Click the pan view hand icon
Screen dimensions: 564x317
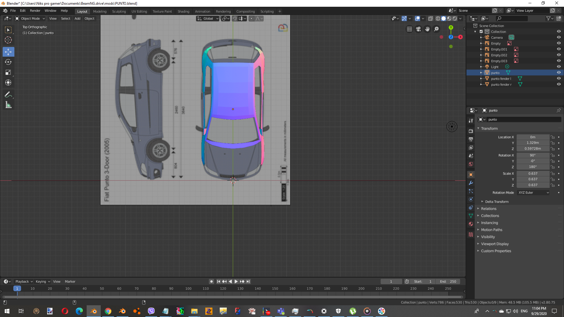(x=427, y=29)
